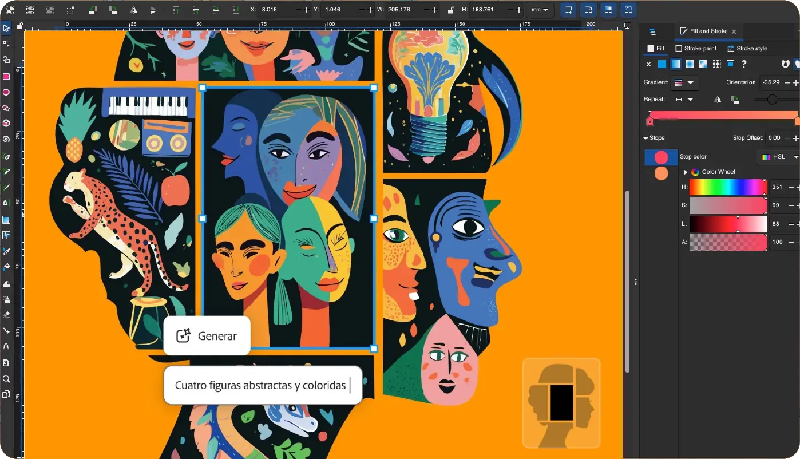Select the Rectangle tool in the toolbox
Screen dimensions: 800x459
(6, 77)
